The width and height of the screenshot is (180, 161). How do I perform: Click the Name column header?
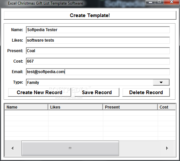26,107
